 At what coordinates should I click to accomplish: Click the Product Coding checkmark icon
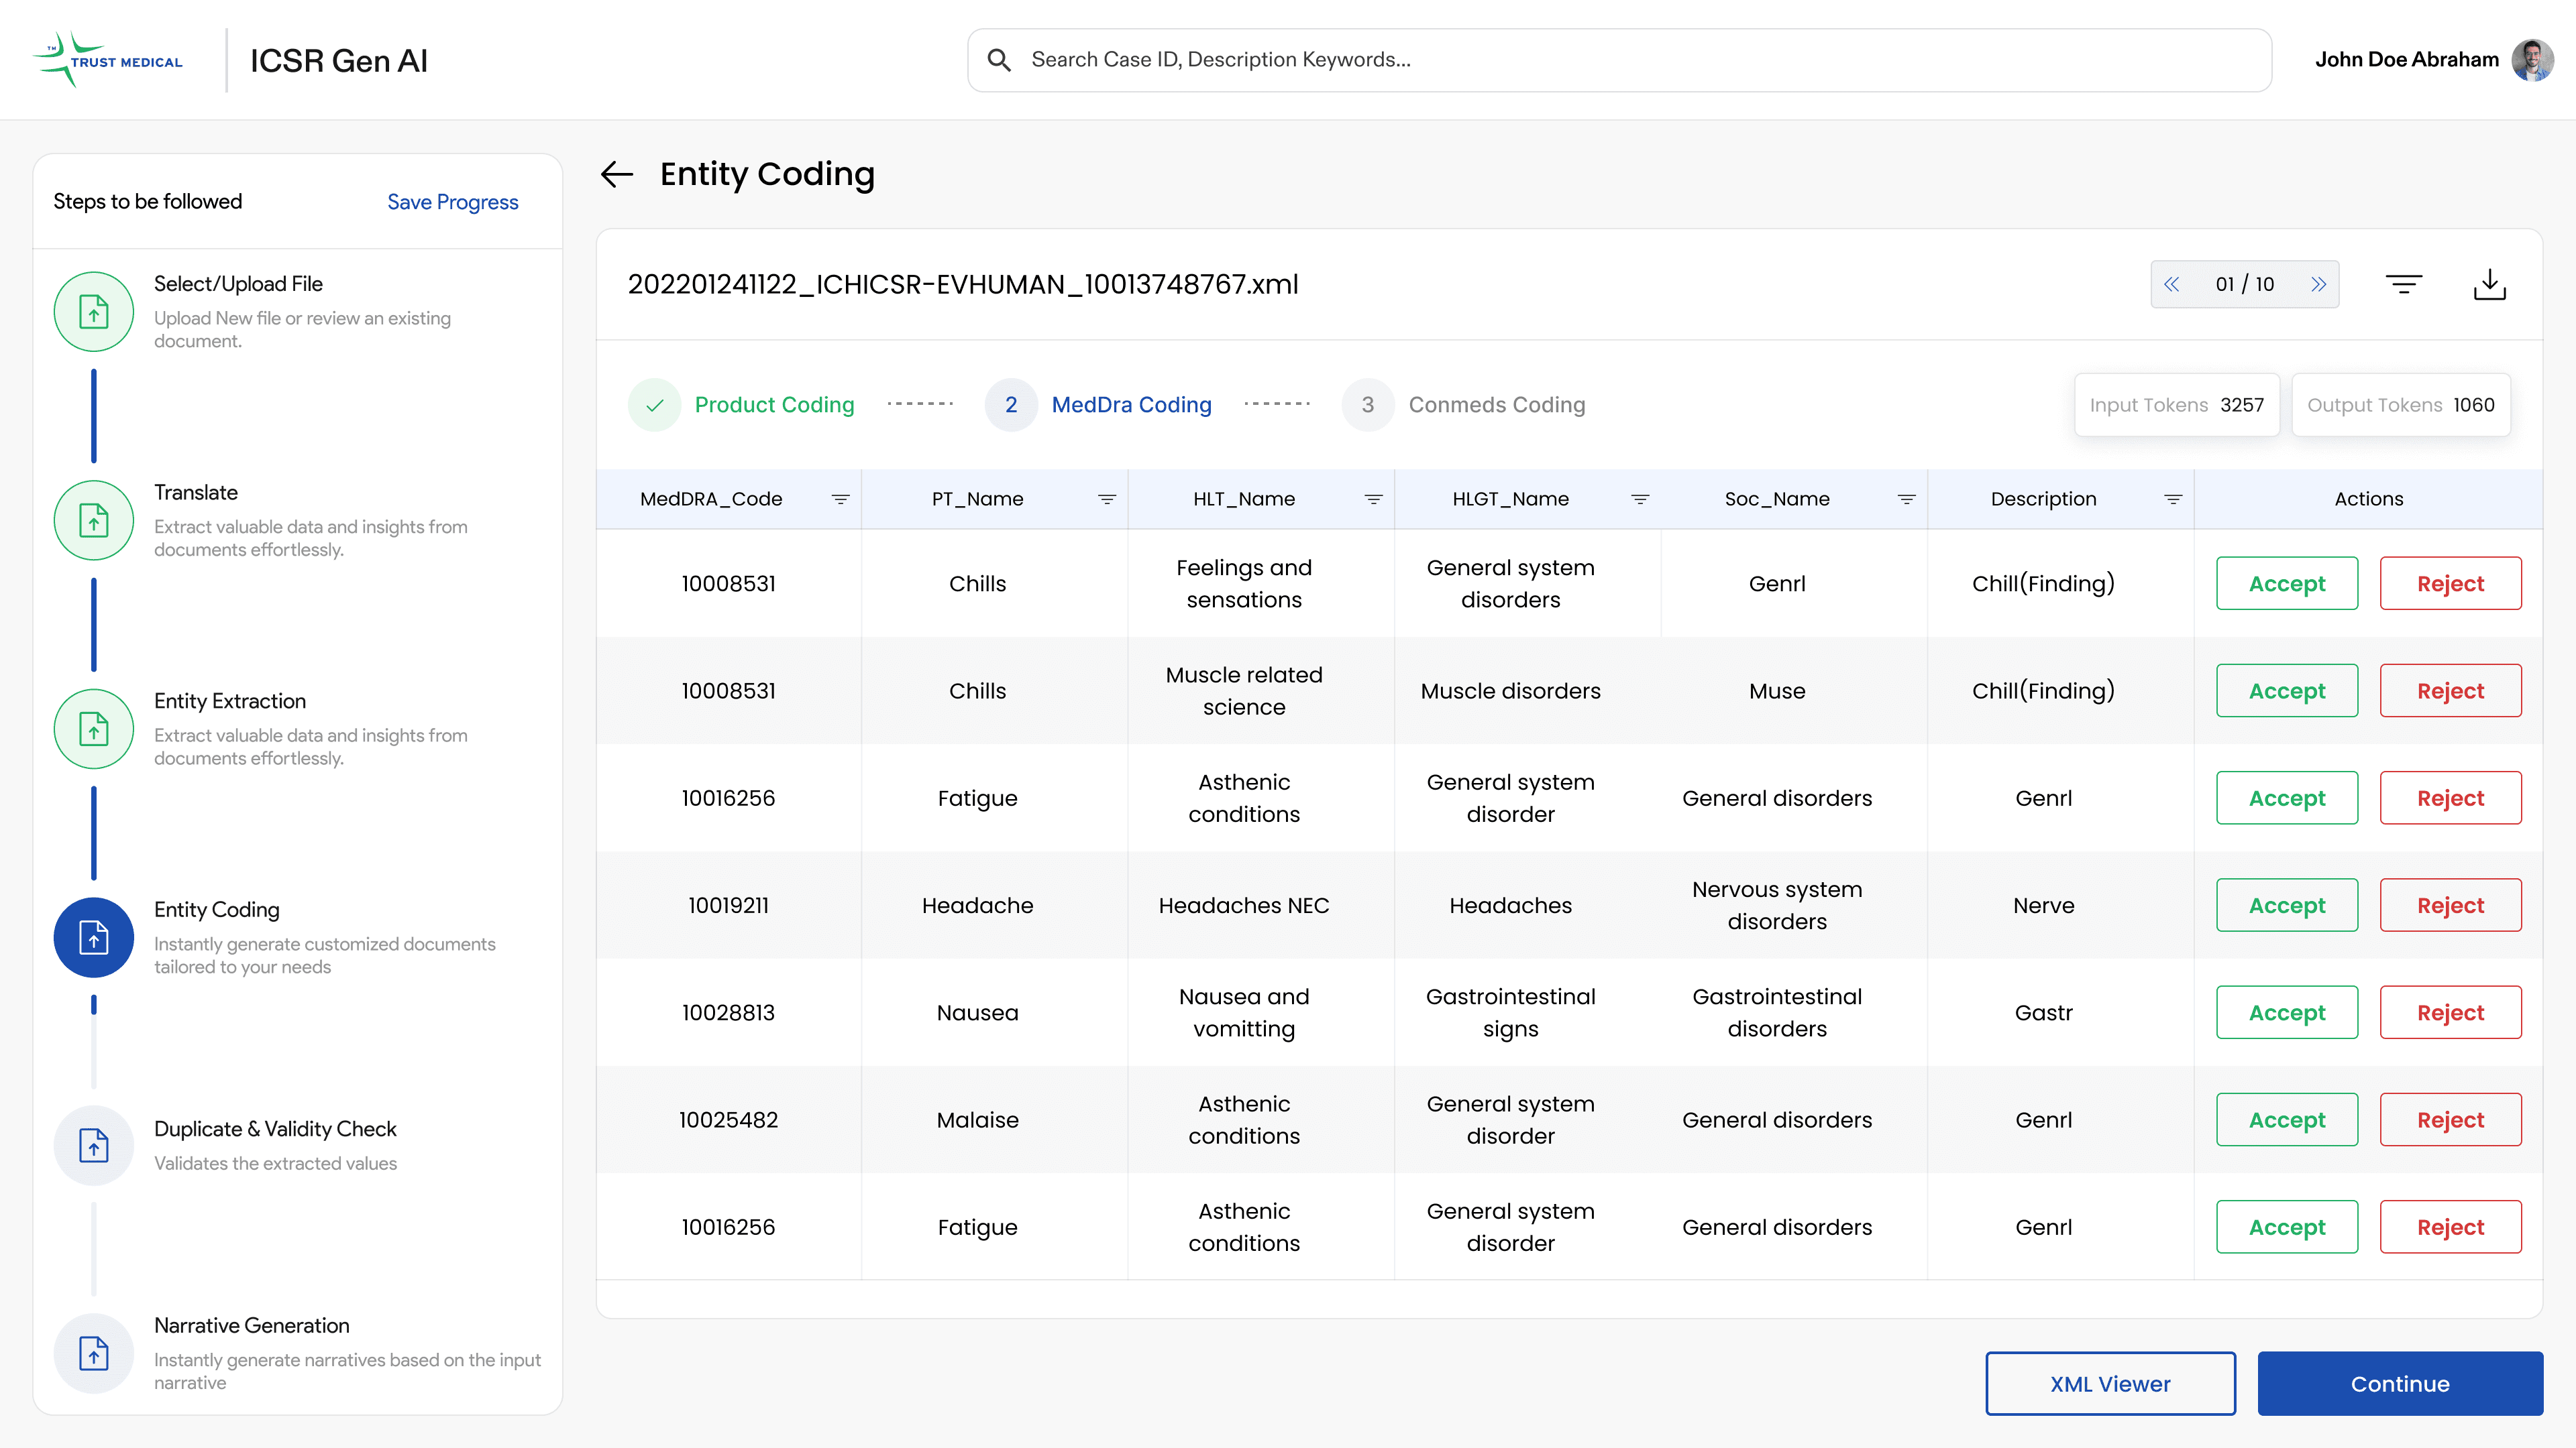pos(655,405)
